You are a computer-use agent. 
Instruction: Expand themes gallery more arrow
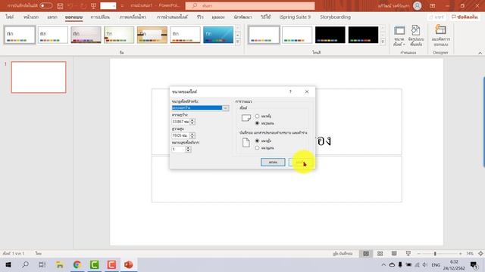(237, 42)
